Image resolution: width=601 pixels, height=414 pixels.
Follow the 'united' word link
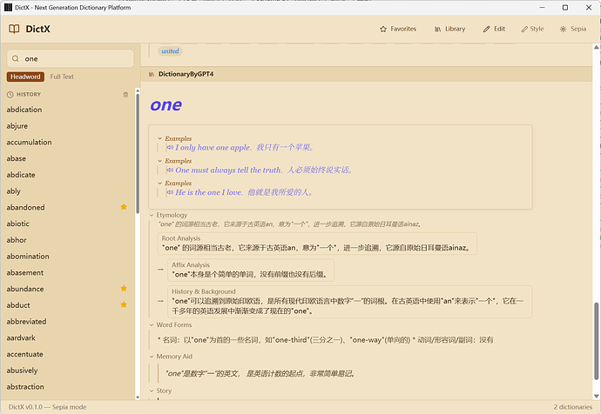pos(170,51)
